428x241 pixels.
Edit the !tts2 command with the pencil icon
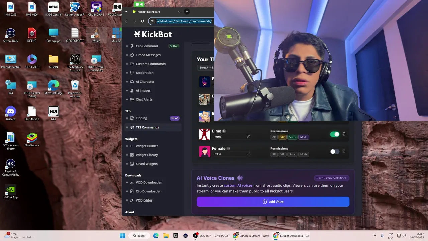click(248, 154)
